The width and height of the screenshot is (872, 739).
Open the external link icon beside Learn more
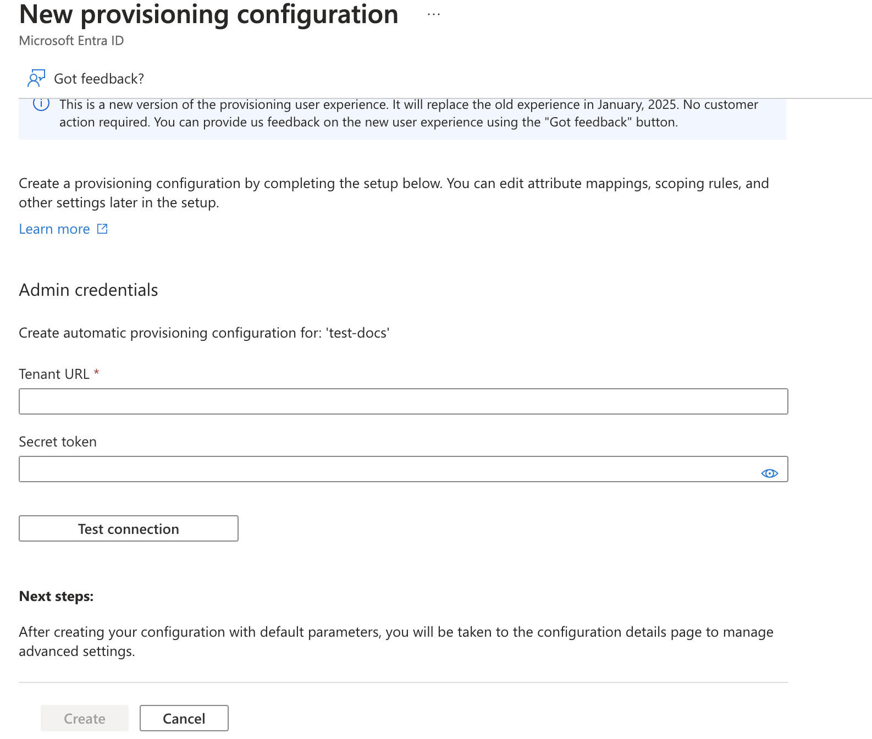(x=102, y=229)
